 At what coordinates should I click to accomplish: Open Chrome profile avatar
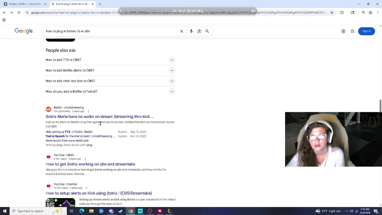coord(370,13)
